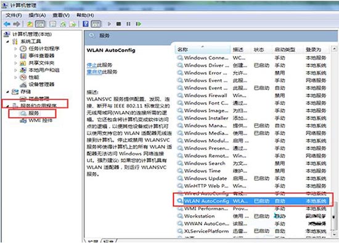Click the Up One Level folder icon
This screenshot has height=243, width=339.
tap(30, 24)
